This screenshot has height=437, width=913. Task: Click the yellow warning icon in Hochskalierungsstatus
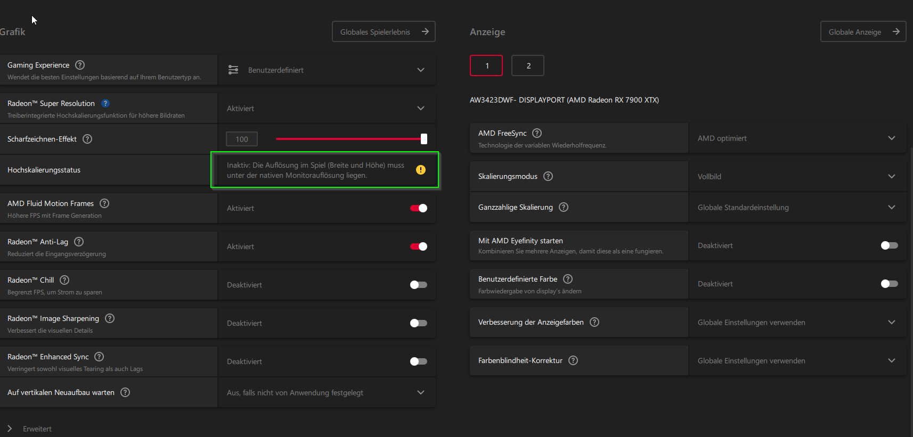(421, 170)
